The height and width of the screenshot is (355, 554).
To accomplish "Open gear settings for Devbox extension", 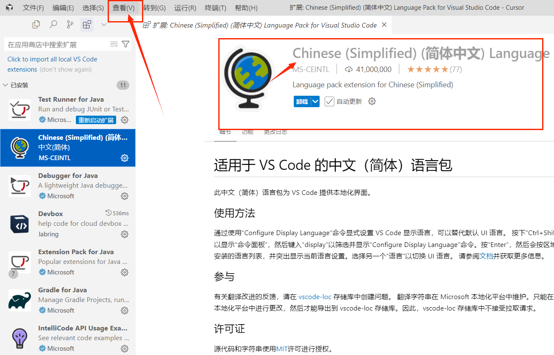I will click(x=125, y=234).
